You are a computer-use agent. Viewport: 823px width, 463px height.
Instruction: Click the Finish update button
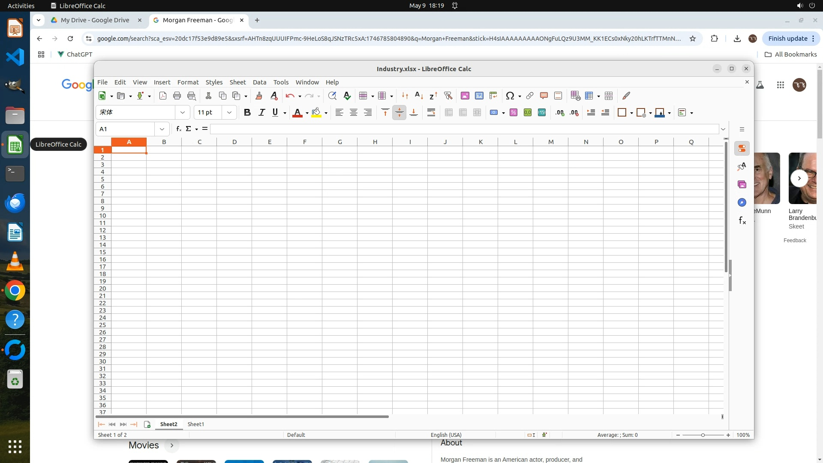[x=787, y=38]
